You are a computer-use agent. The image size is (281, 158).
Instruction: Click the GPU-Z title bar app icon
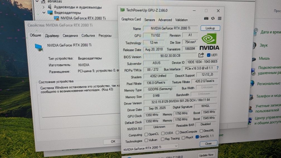[x=123, y=10]
